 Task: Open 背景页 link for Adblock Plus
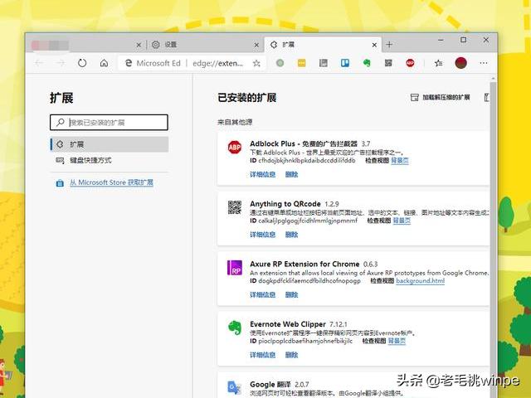pyautogui.click(x=400, y=160)
